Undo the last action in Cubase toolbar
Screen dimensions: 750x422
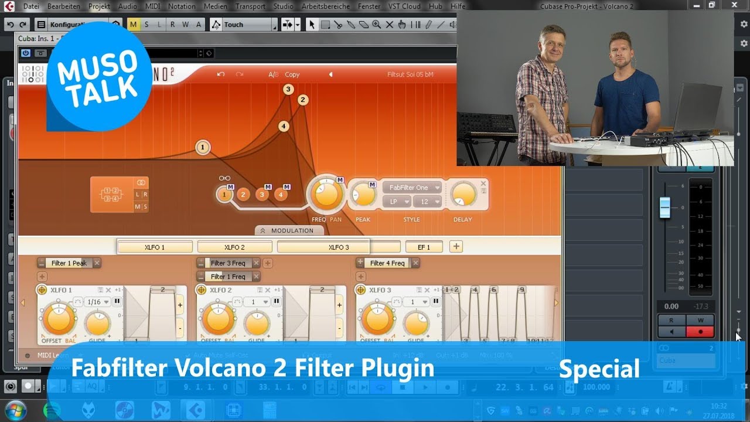coord(10,25)
